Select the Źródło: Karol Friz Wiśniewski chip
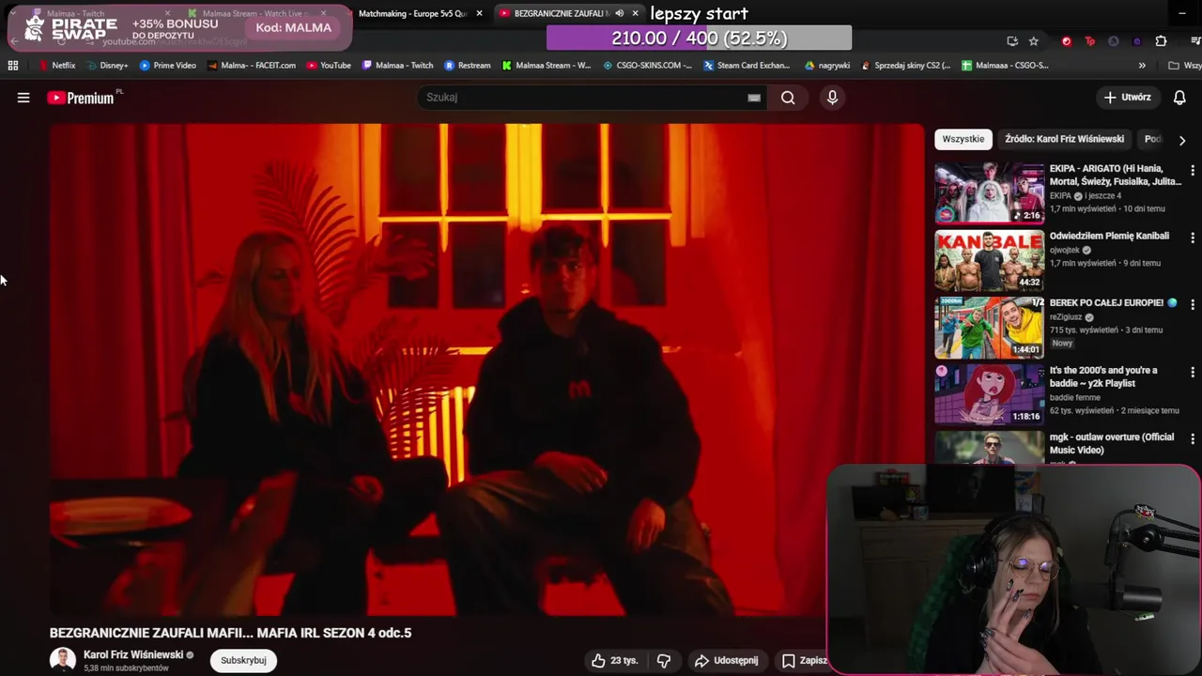This screenshot has height=676, width=1202. tap(1064, 139)
